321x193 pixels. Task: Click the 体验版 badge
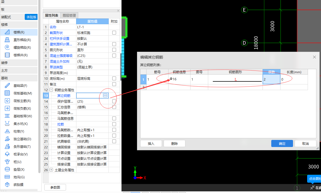tap(31, 17)
